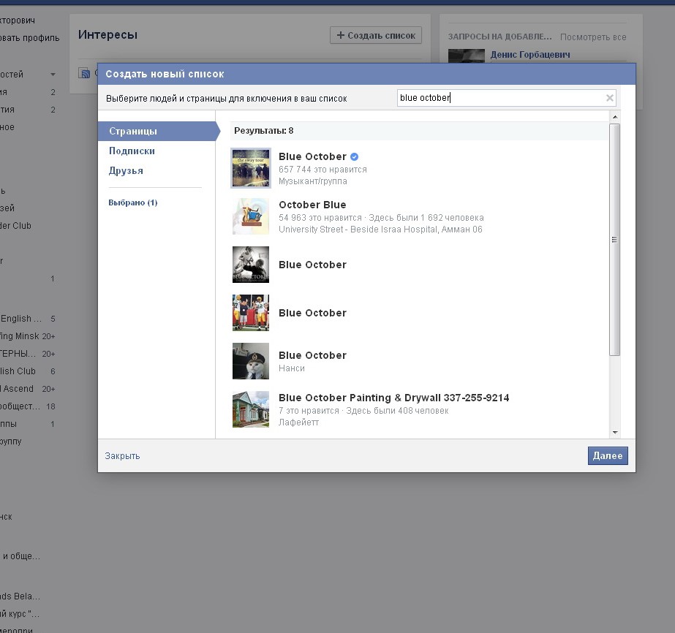Open the Друзья tab
Image resolution: width=675 pixels, height=633 pixels.
[126, 171]
